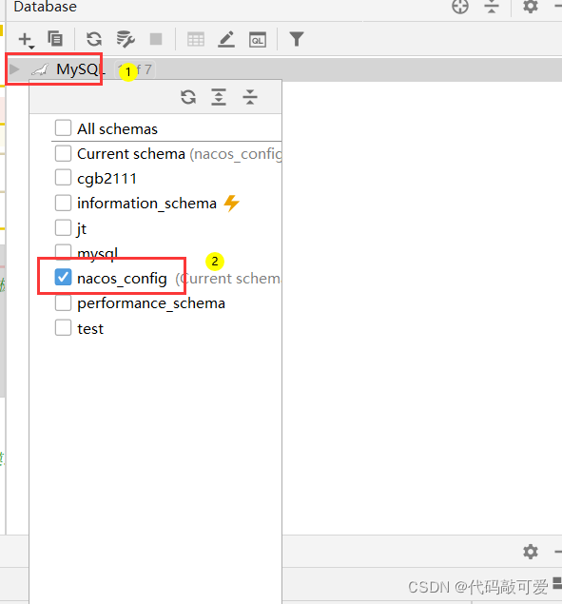Collapse all schemas in the popup list
Screen dimensions: 562x604
click(249, 97)
